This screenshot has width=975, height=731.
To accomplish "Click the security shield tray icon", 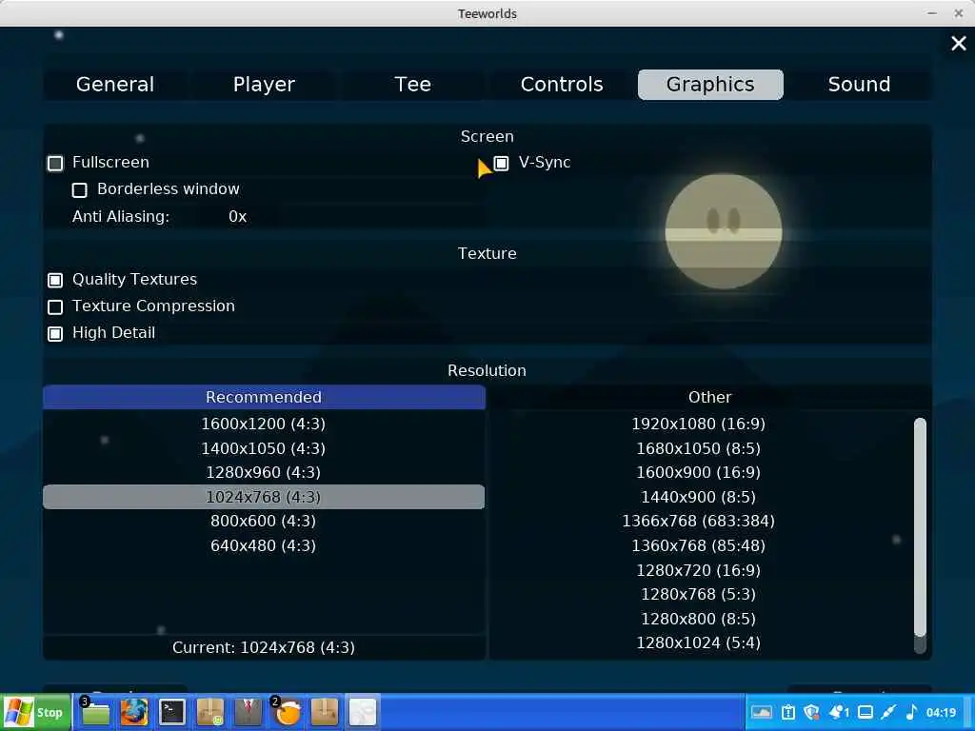I will [x=811, y=712].
